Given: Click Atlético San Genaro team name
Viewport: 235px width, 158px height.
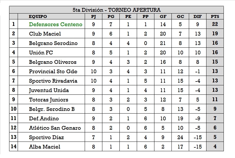Looking at the screenshot, I should click(x=55, y=128).
